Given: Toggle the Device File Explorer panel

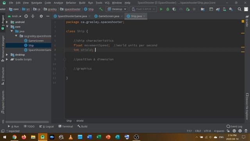Looking at the screenshot, I should click(x=247, y=106).
